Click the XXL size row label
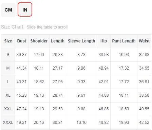This screenshot has width=152, height=130. pyautogui.click(x=8, y=109)
